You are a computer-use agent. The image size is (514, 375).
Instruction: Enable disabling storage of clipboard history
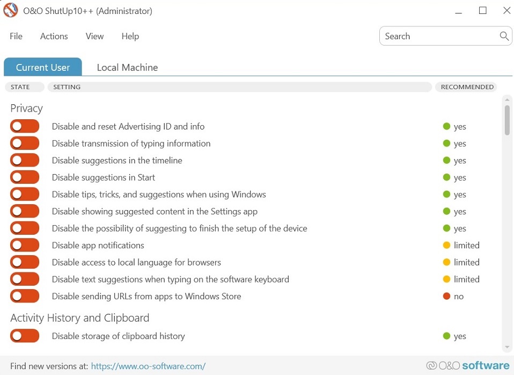point(25,335)
